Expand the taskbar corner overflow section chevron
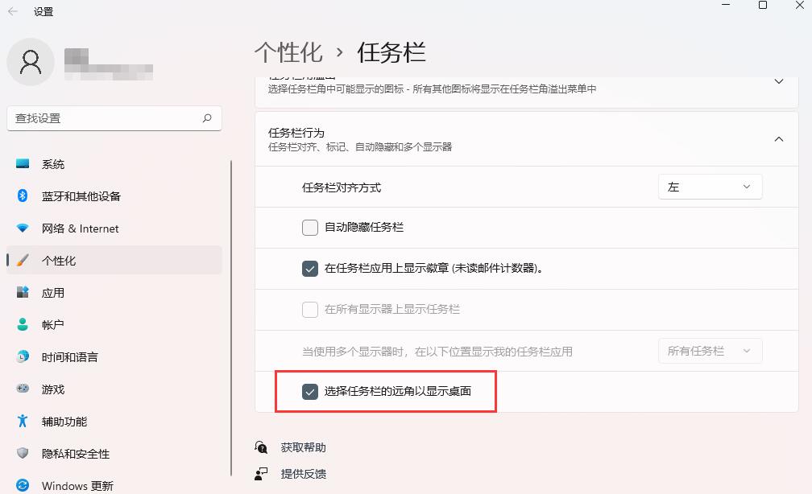 click(778, 82)
